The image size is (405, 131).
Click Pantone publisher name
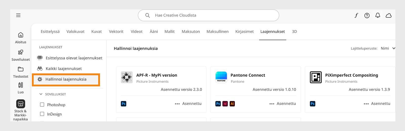(237, 81)
